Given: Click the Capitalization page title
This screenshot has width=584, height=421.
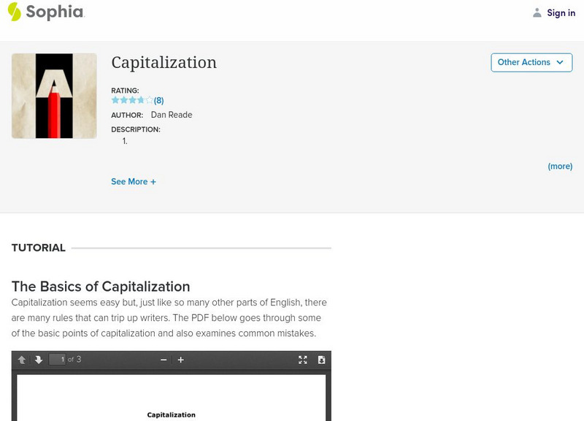Looking at the screenshot, I should pyautogui.click(x=164, y=63).
